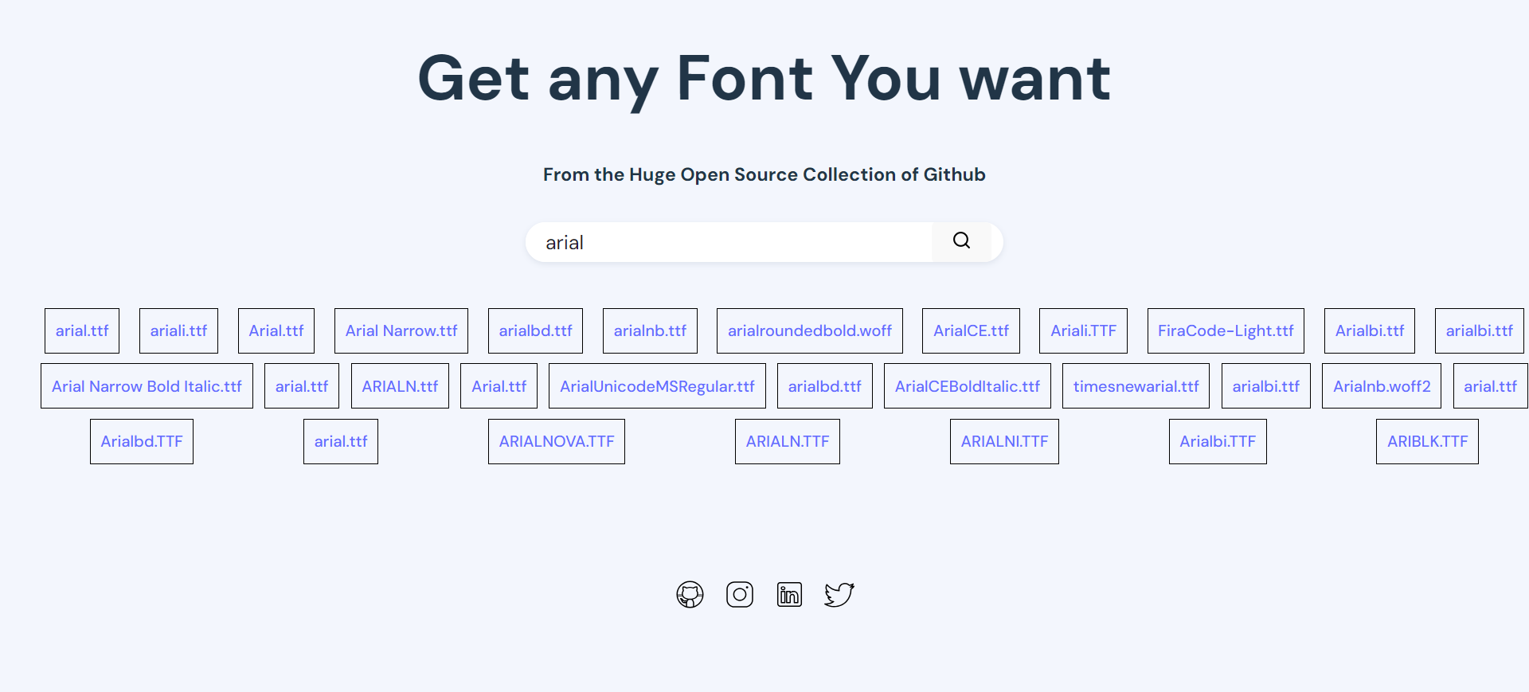Viewport: 1529px width, 692px height.
Task: Open the Twitter bird icon link
Action: pos(839,594)
